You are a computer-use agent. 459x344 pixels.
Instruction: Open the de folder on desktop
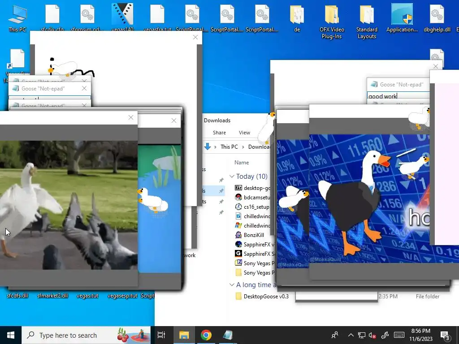point(297,18)
